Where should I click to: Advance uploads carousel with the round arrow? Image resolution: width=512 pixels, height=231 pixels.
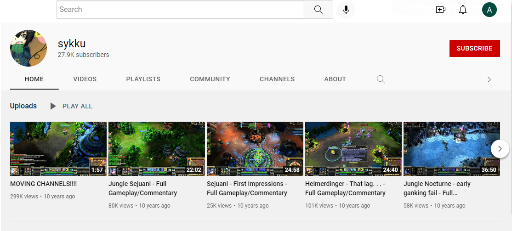click(x=500, y=149)
